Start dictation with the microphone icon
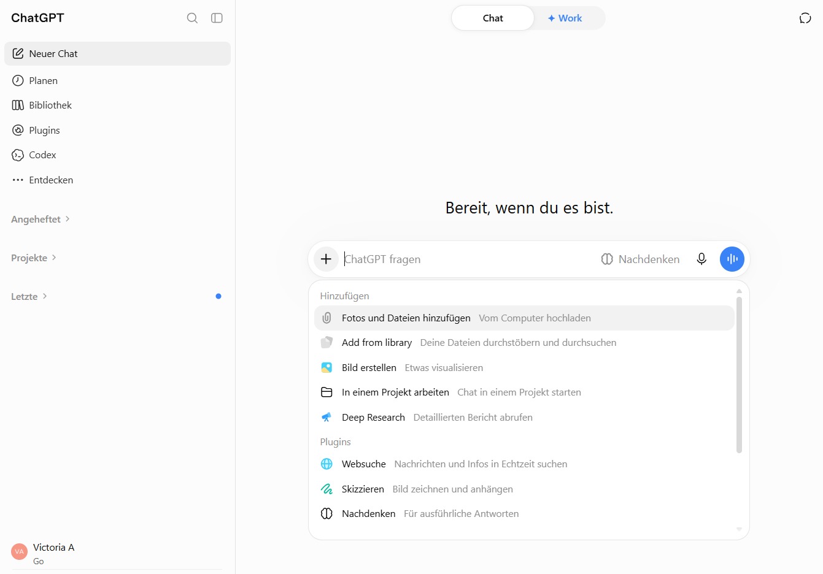This screenshot has height=574, width=823. 701,259
